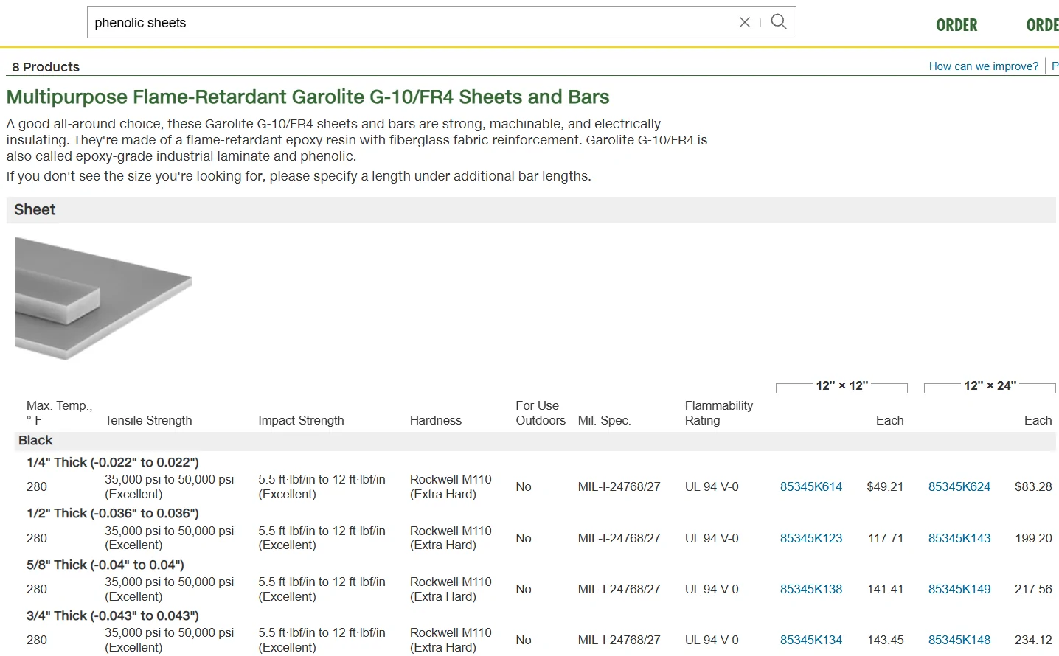Open the Garolite G-10/FR4 Sheets and Bars heading
Viewport: 1059px width, 656px height.
[308, 97]
